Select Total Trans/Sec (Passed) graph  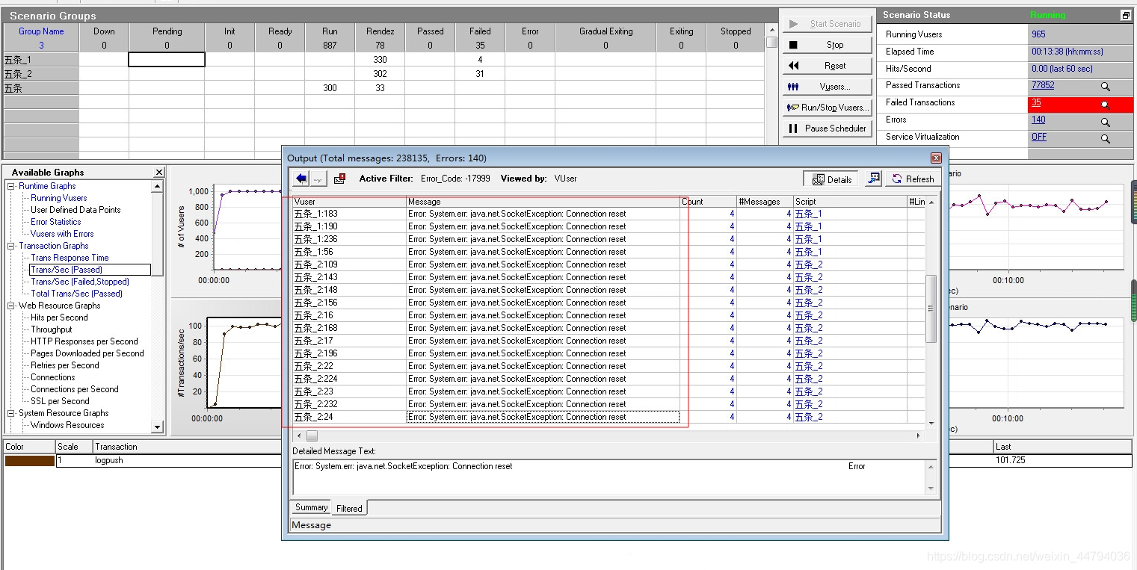(77, 294)
